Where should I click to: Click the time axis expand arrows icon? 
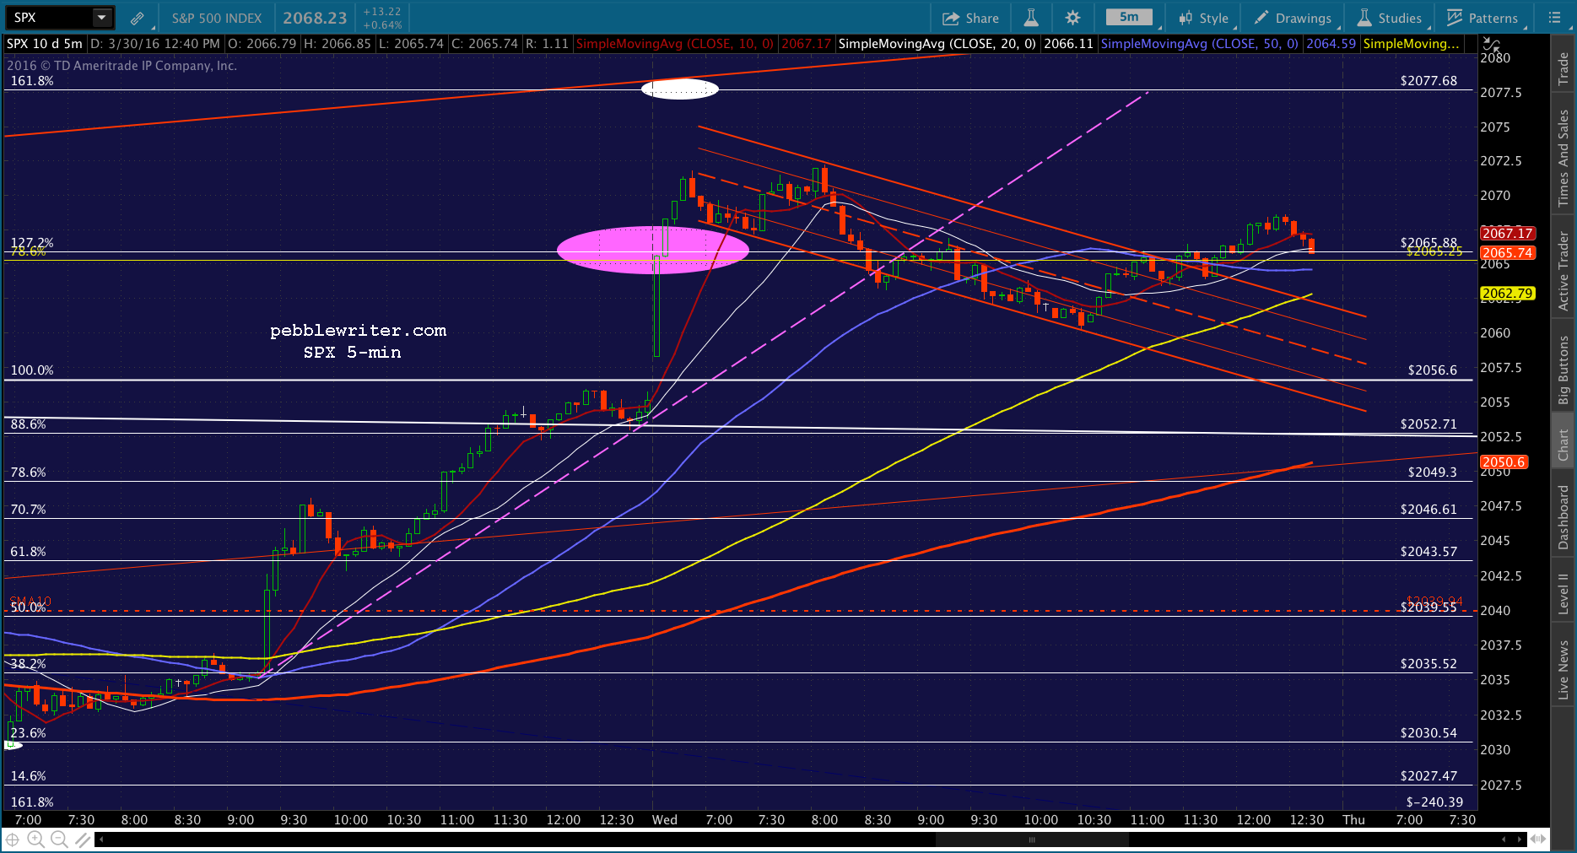(1538, 840)
